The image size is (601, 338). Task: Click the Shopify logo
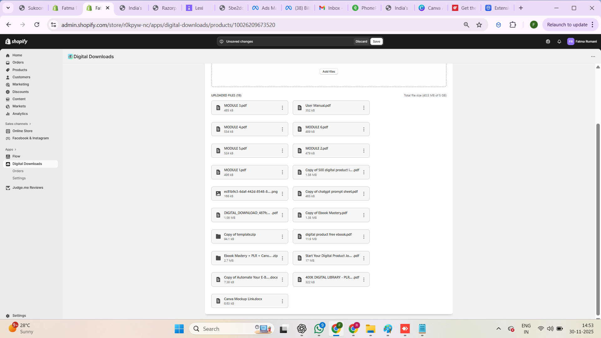pyautogui.click(x=17, y=41)
